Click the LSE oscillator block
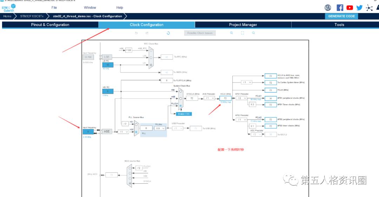379x197 pixels. tap(107, 57)
